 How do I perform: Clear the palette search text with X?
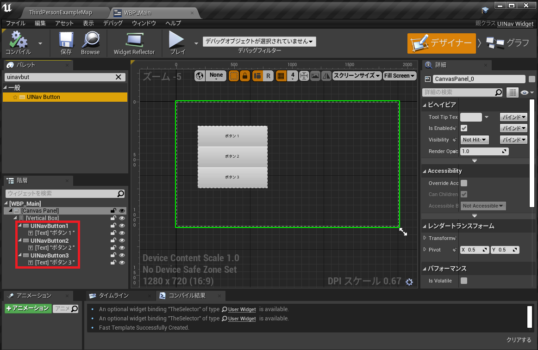coord(119,77)
